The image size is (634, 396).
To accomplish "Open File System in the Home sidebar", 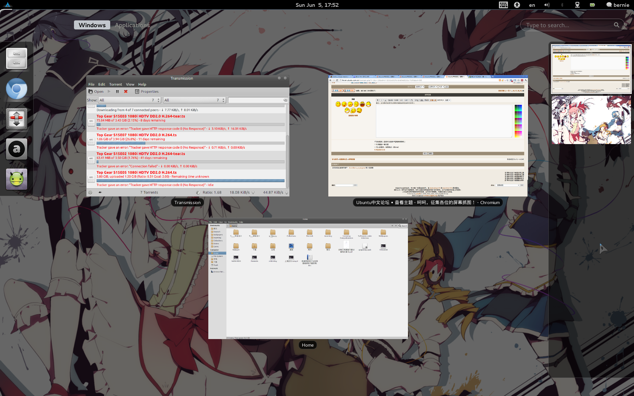I will (x=217, y=256).
